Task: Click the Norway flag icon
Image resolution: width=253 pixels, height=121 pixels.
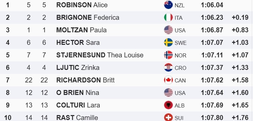Action: pos(168,55)
